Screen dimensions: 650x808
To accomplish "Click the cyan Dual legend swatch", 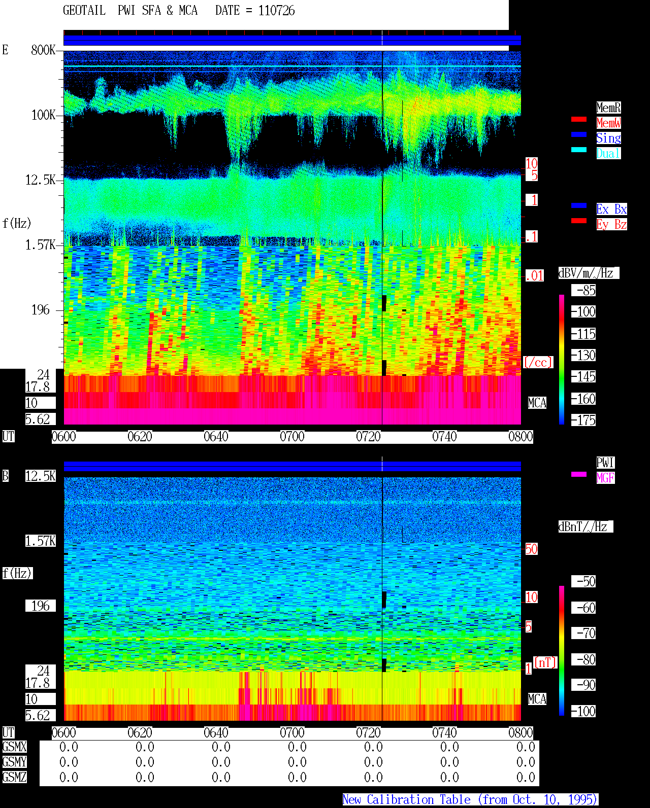I will pos(579,150).
